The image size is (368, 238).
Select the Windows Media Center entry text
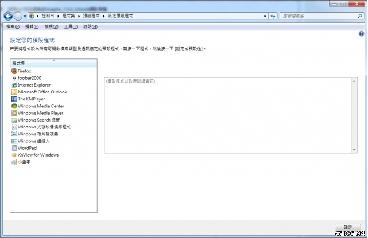click(x=41, y=106)
